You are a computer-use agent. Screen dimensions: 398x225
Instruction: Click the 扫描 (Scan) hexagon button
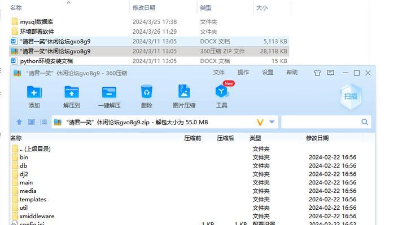point(351,96)
